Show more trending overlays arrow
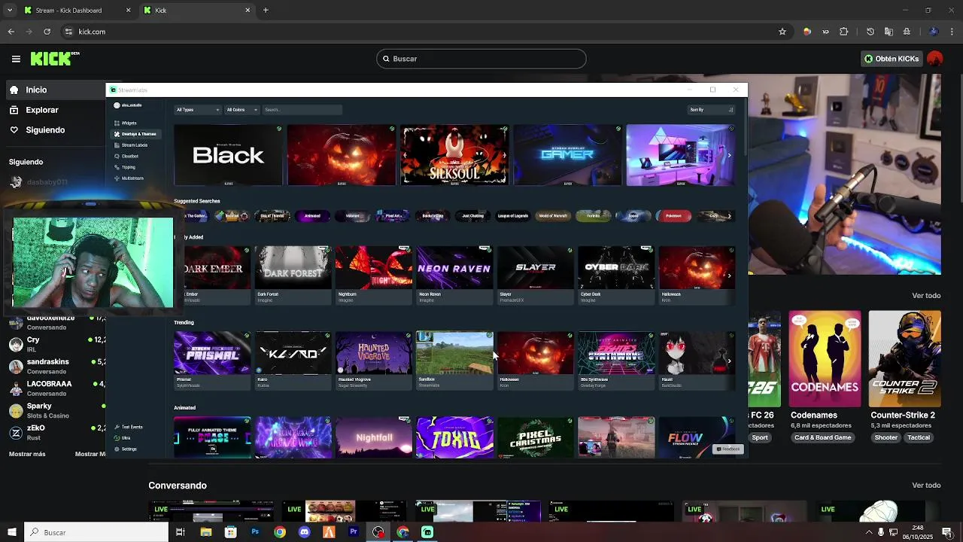963x542 pixels. pos(729,361)
